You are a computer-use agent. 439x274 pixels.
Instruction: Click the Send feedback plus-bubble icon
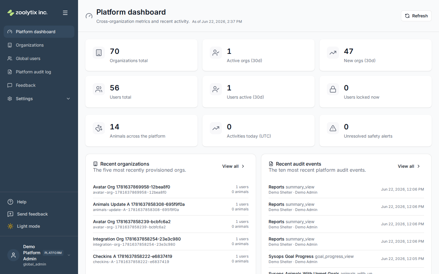click(10, 214)
